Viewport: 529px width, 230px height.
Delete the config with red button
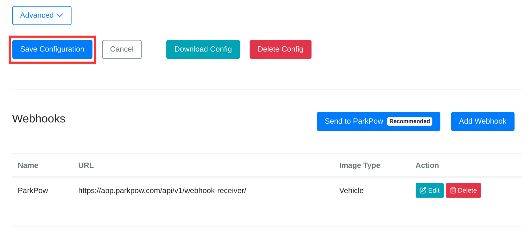click(x=281, y=49)
